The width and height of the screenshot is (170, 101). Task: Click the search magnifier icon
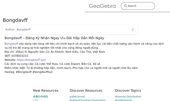pyautogui.click(x=126, y=6)
